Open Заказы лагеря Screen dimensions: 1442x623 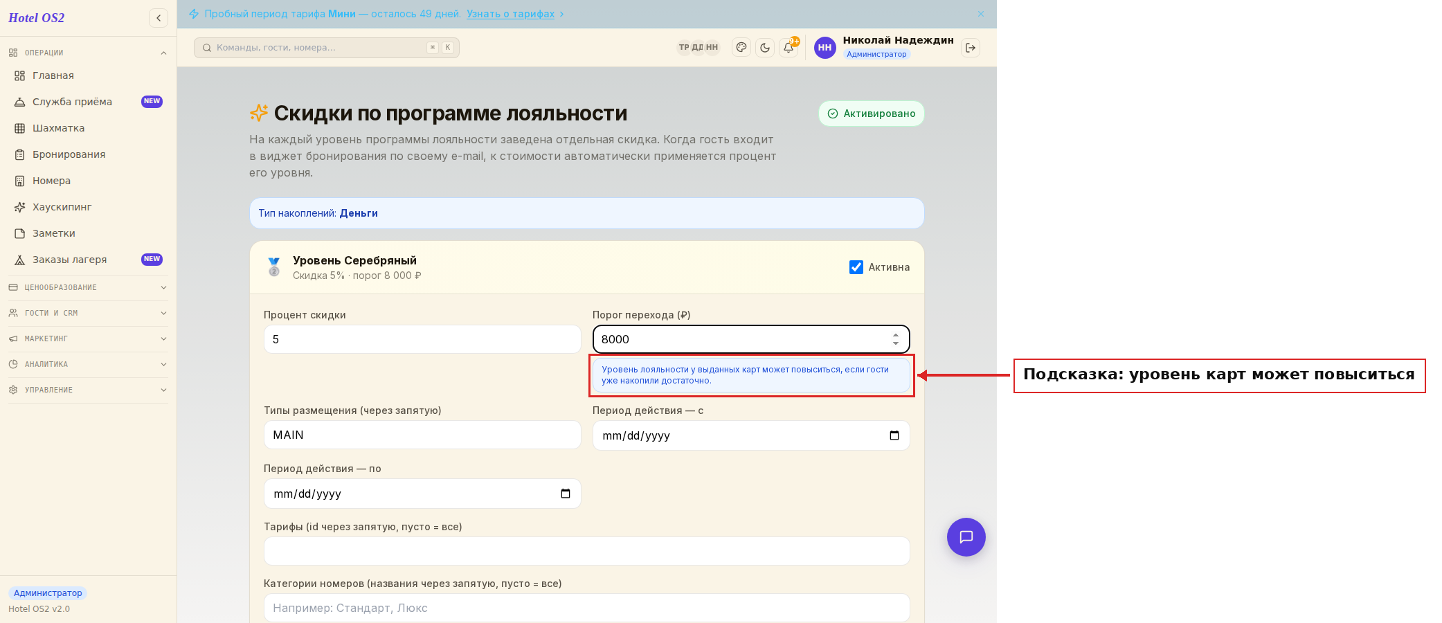[88, 260]
